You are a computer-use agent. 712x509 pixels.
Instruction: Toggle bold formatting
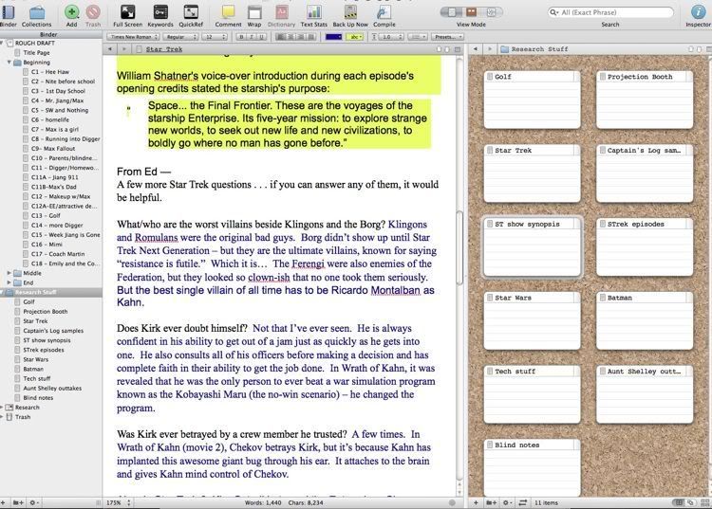242,37
